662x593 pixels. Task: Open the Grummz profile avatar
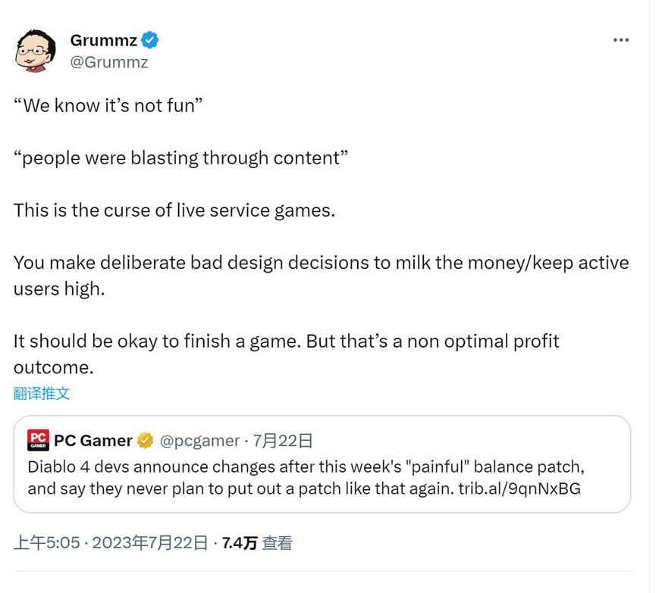(x=36, y=51)
